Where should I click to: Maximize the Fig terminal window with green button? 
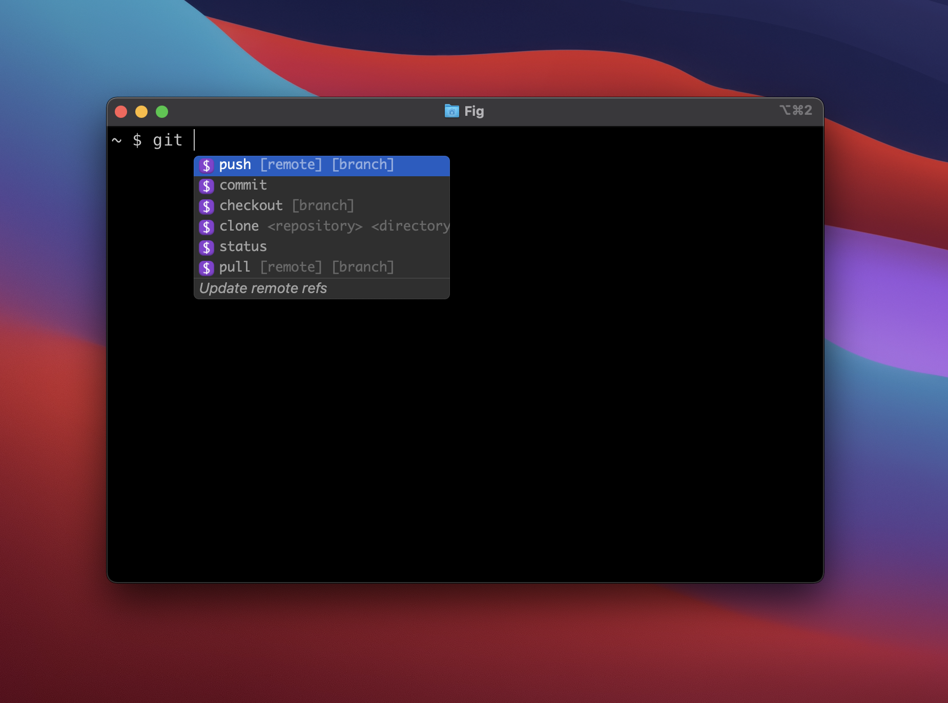point(162,112)
